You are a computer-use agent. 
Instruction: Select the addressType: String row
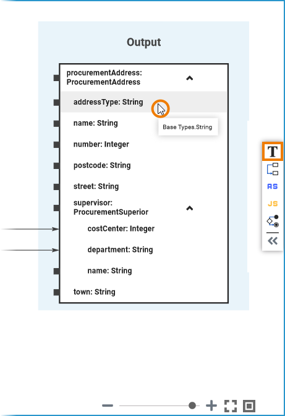pyautogui.click(x=144, y=102)
